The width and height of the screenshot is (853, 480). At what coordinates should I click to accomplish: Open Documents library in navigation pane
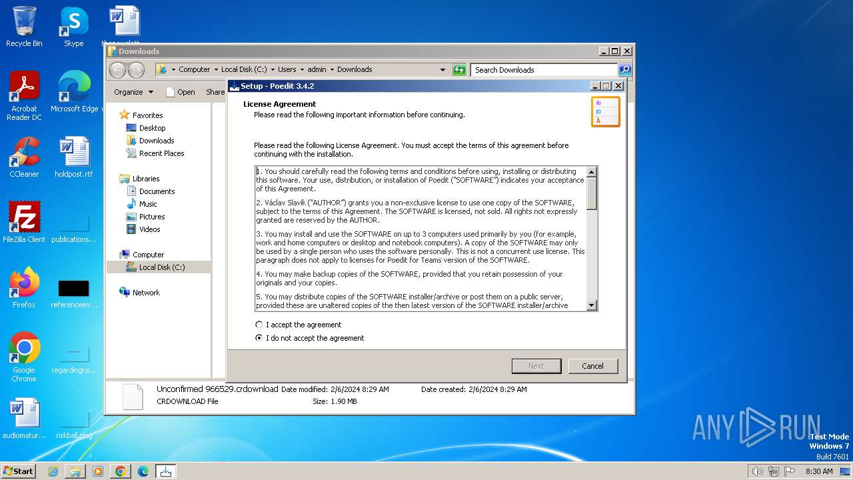pos(151,191)
